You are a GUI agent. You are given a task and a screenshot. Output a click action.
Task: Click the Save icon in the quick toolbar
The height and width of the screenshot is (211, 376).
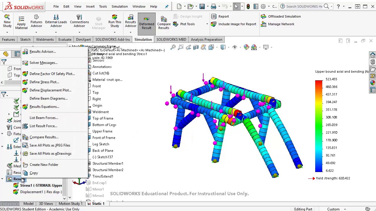tap(202, 6)
